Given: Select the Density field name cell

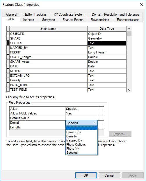Looking at the screenshot, I should tap(48, 80).
